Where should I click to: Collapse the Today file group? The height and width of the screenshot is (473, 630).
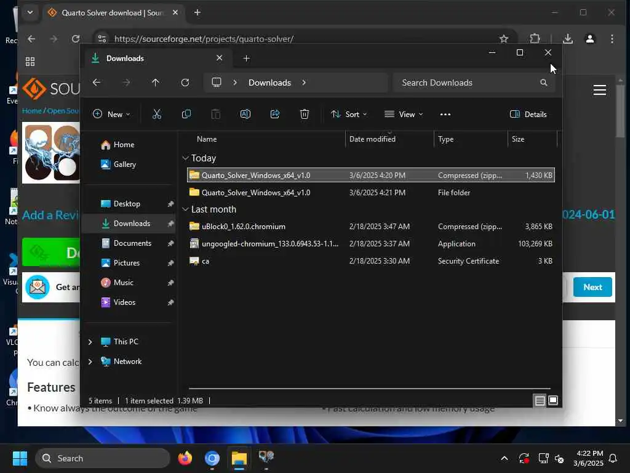[186, 158]
